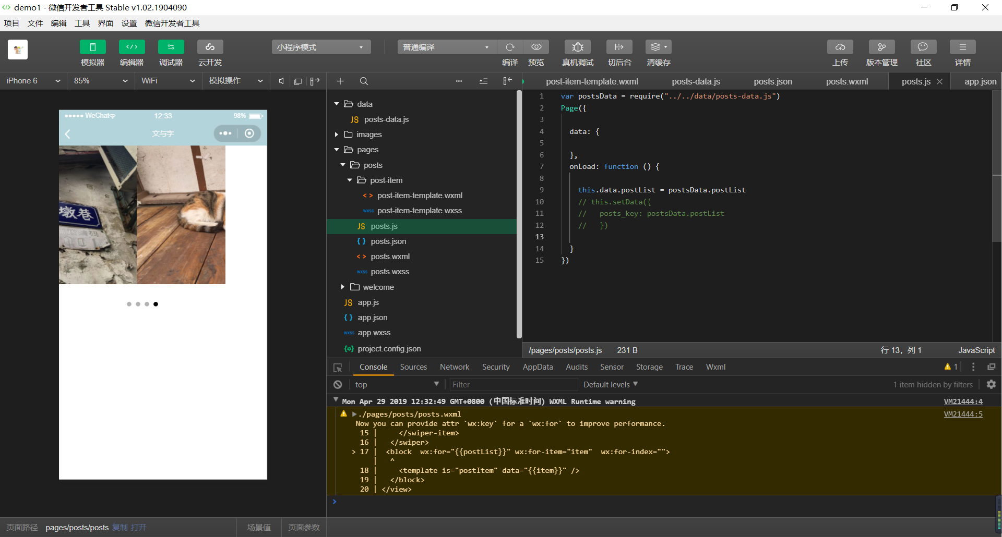Open the iPhone 6 device dropdown
The height and width of the screenshot is (537, 1002).
click(33, 81)
